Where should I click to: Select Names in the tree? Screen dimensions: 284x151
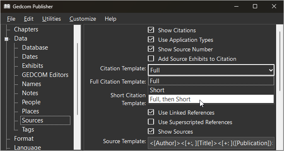[31, 84]
